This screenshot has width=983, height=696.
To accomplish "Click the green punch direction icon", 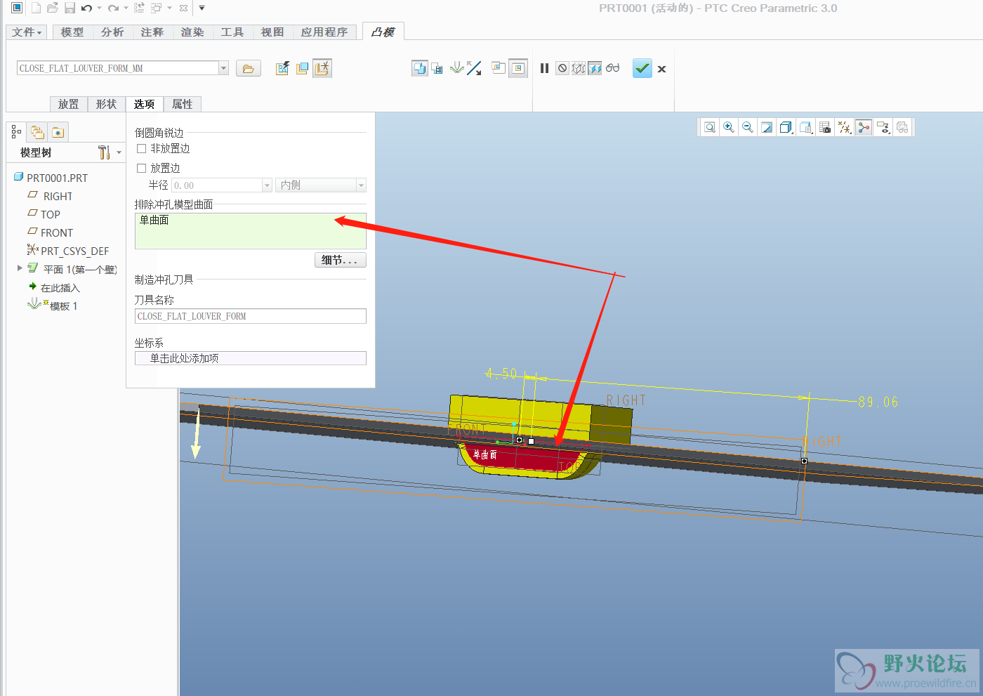I will [456, 68].
